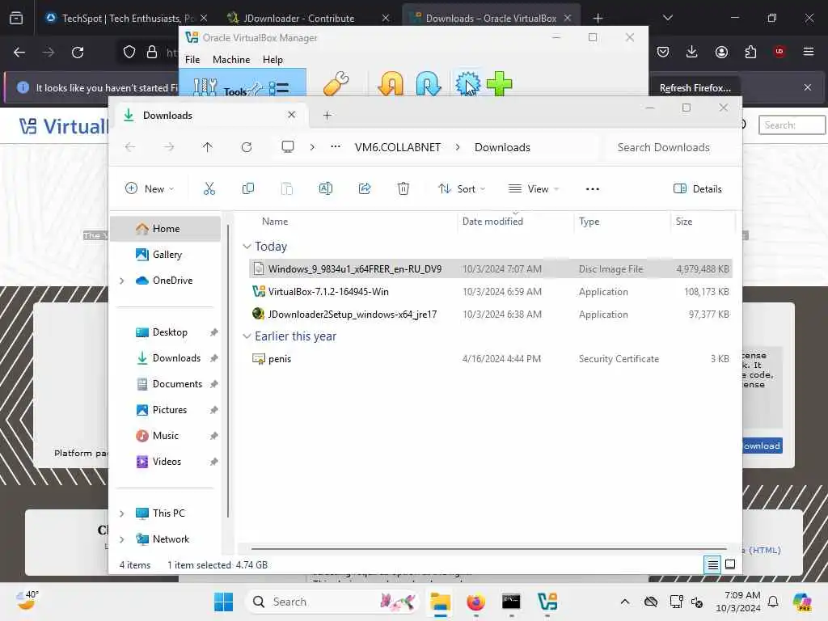This screenshot has width=828, height=621.
Task: Open the Sort dropdown
Action: [x=462, y=189]
